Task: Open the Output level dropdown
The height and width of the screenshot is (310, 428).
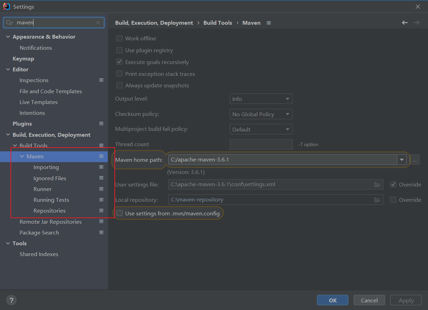Action: point(261,99)
